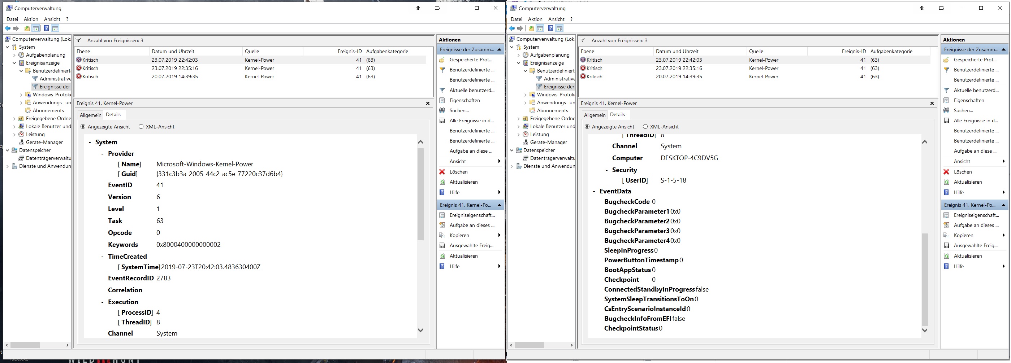The width and height of the screenshot is (1011, 363).
Task: Click the Löschen red X icon in left window
Action: 442,172
